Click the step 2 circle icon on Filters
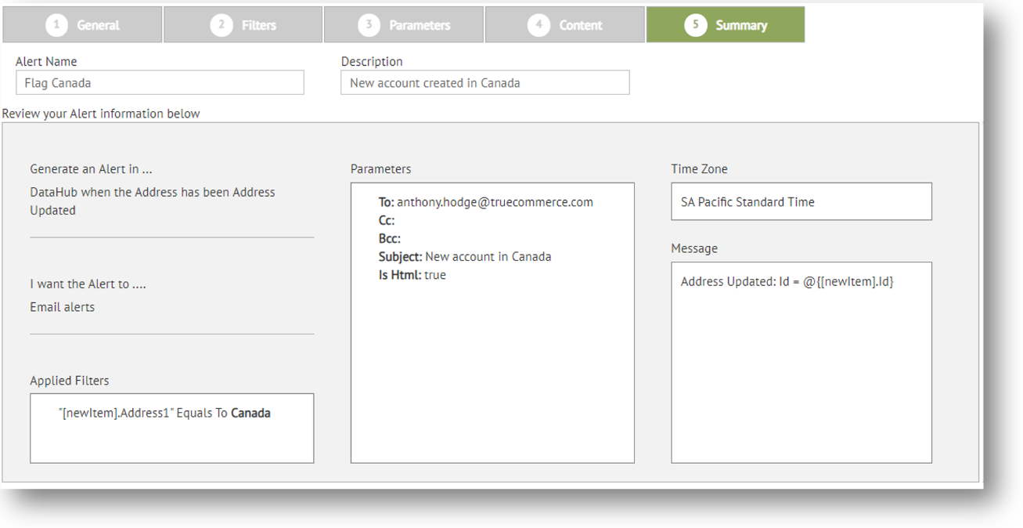This screenshot has height=528, width=1023. coord(221,25)
